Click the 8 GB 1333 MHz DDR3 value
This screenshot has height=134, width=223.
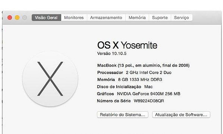coord(140,80)
